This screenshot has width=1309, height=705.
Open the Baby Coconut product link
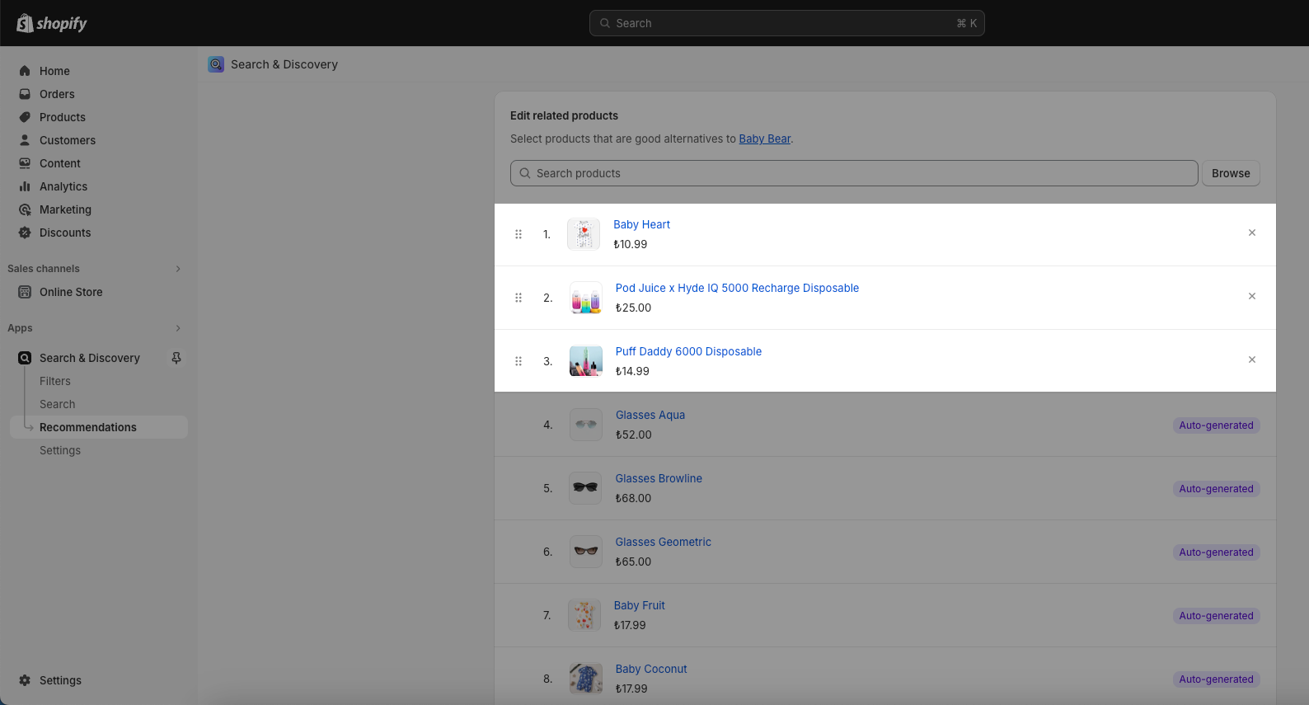click(x=651, y=669)
